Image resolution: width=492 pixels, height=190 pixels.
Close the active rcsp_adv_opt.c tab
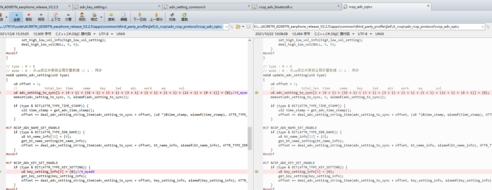point(428,5)
